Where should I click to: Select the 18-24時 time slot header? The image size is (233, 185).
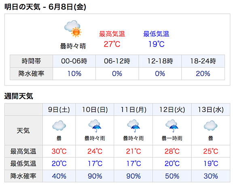[x=203, y=61]
